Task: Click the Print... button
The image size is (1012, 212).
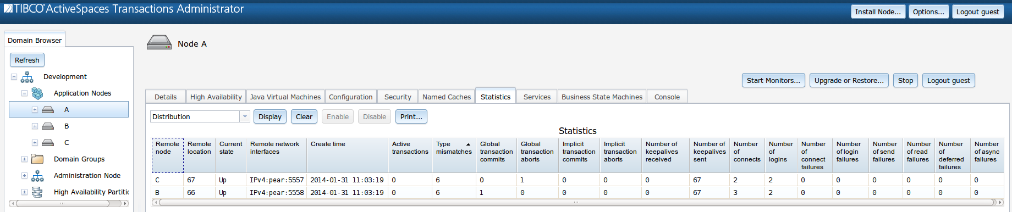Action: (x=411, y=116)
